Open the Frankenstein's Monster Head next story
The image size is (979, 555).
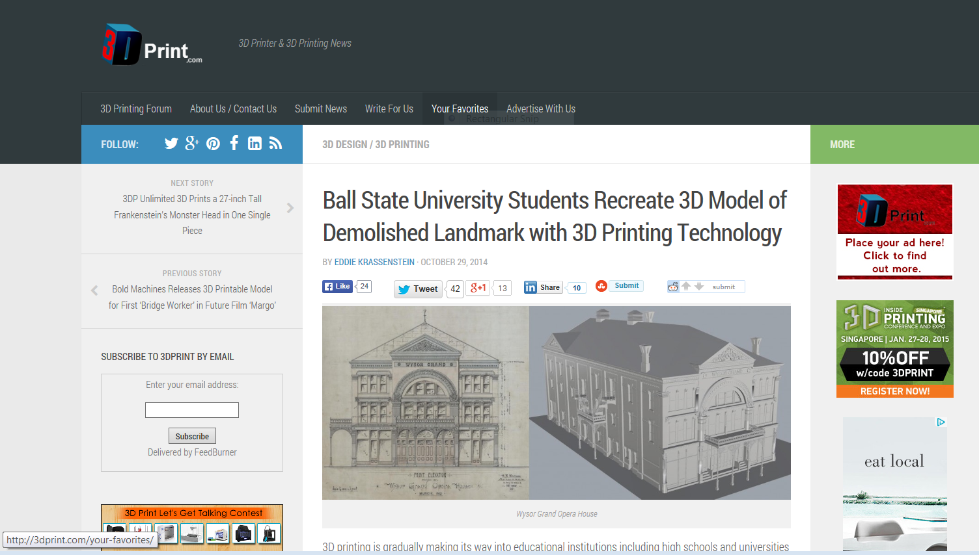192,214
